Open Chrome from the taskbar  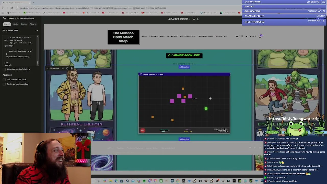click(178, 181)
